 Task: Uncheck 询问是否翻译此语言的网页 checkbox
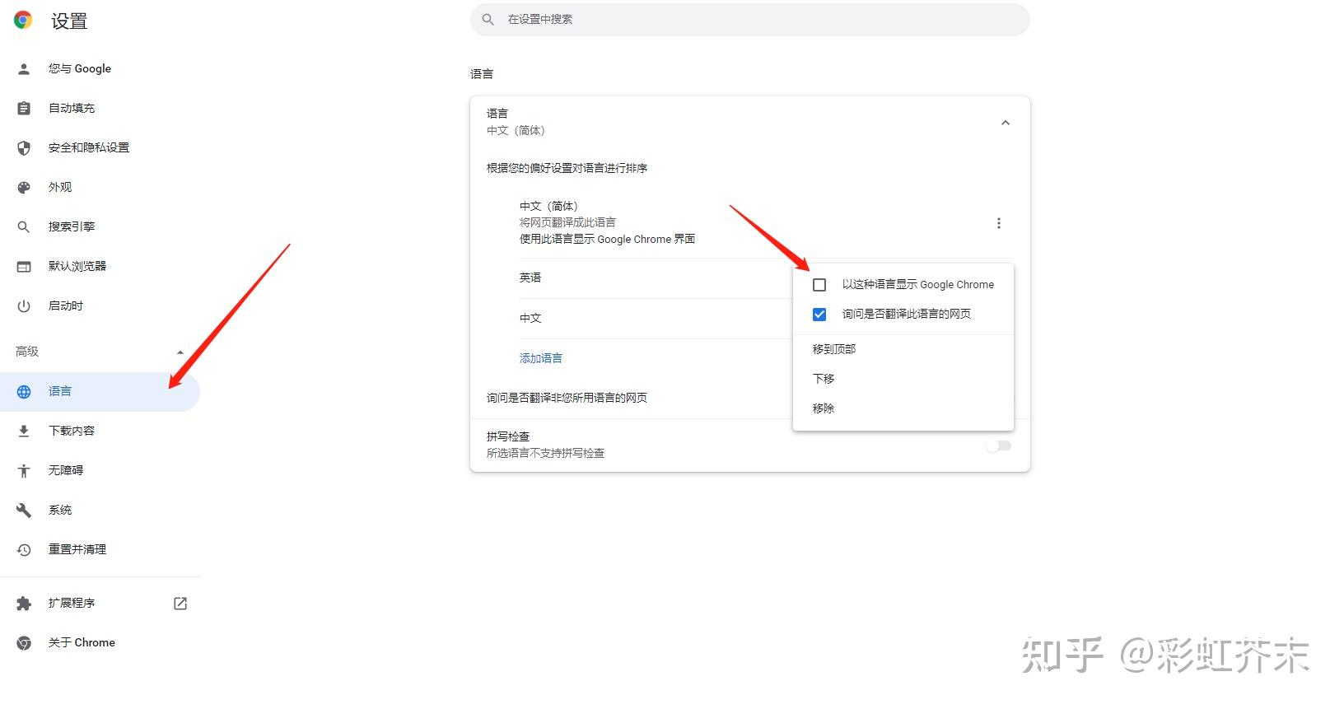click(819, 315)
